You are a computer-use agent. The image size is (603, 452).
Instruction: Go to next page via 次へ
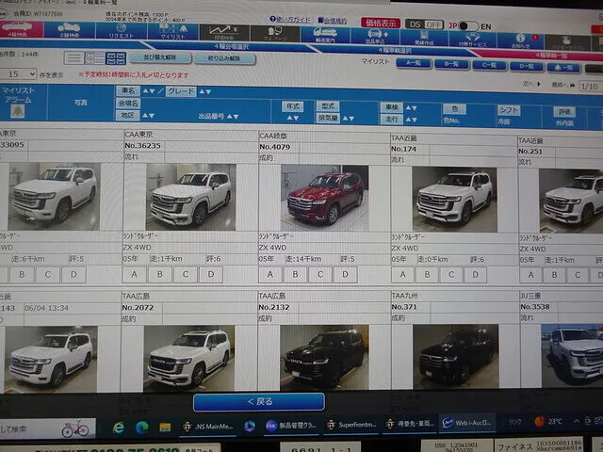click(531, 84)
